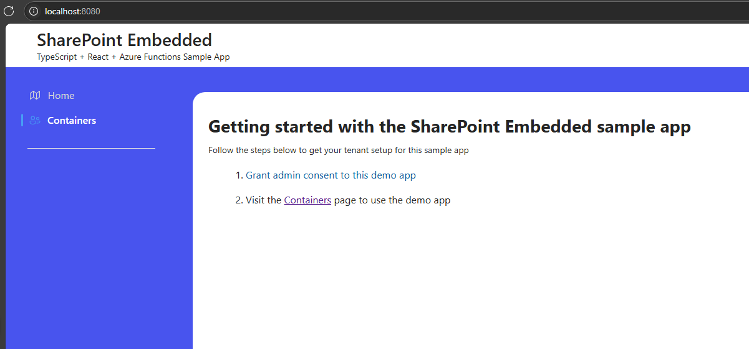The image size is (749, 349).
Task: Select the Containers navigation label
Action: (x=72, y=120)
